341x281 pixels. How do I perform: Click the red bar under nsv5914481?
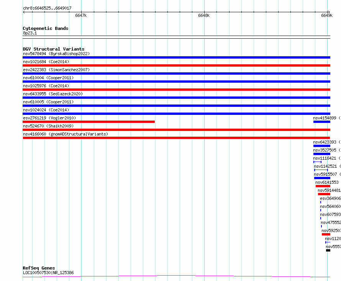tap(324, 194)
